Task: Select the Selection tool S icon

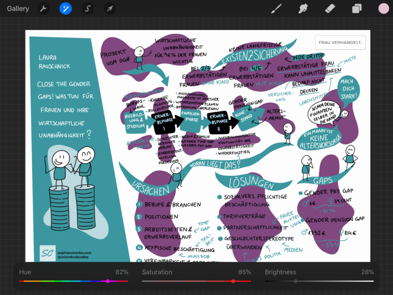Action: 88,9
